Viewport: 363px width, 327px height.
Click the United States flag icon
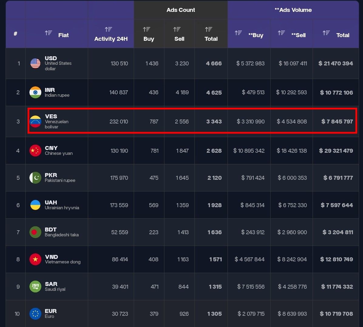35,63
